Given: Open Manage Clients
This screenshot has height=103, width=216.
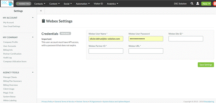Looking at the screenshot, I should (x=10, y=77).
